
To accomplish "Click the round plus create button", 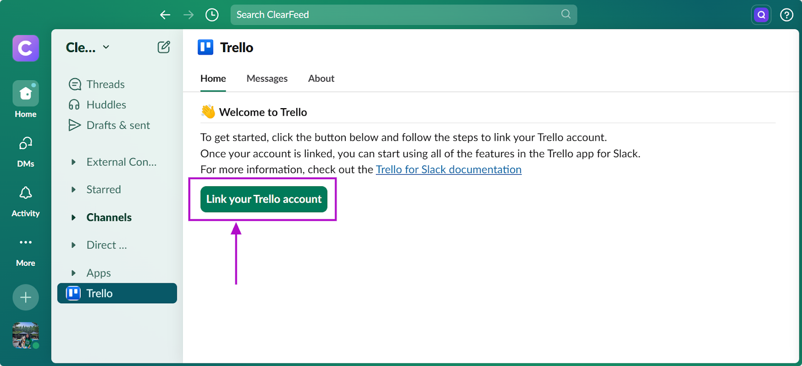I will tap(26, 297).
